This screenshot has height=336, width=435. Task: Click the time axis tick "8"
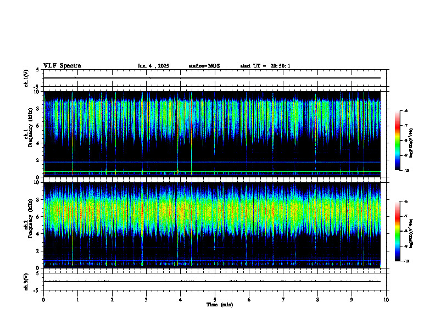[x=317, y=300]
